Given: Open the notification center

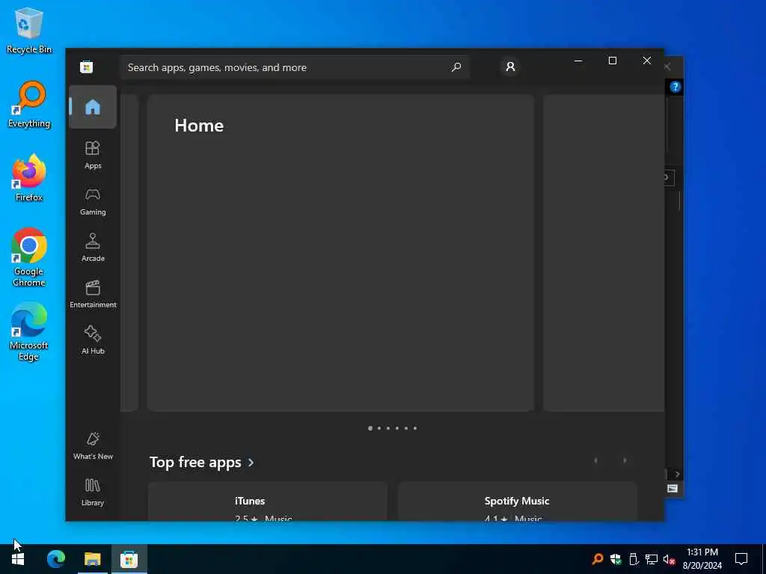Looking at the screenshot, I should [741, 559].
